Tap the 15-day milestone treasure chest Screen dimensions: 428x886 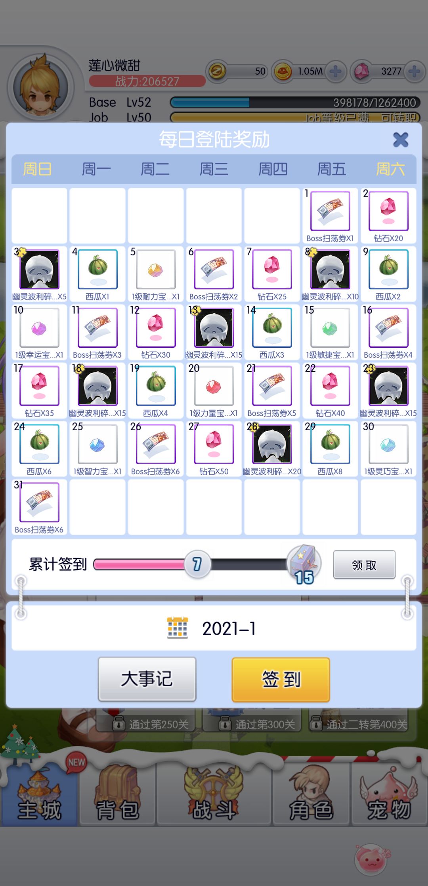(x=304, y=564)
